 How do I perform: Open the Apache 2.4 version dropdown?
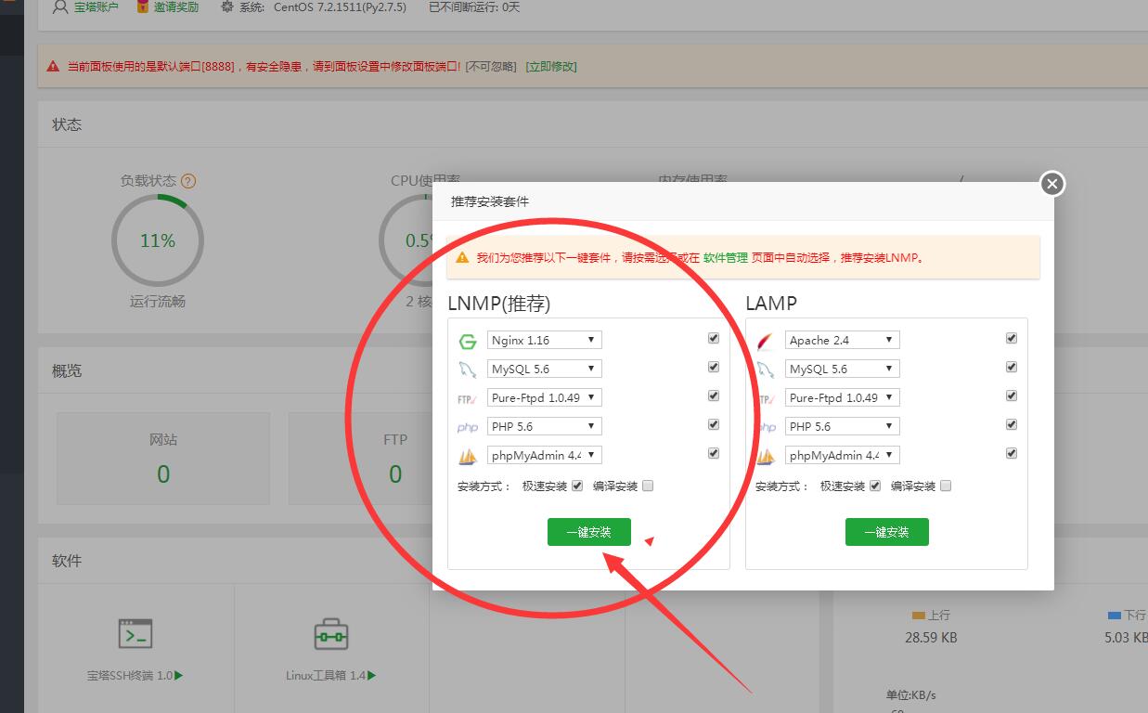point(843,341)
